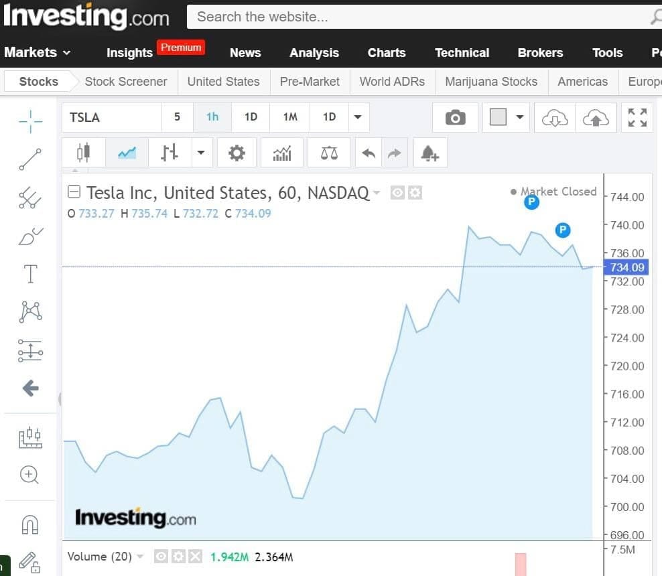This screenshot has width=662, height=576.
Task: Open the United States stocks link
Action: [223, 82]
